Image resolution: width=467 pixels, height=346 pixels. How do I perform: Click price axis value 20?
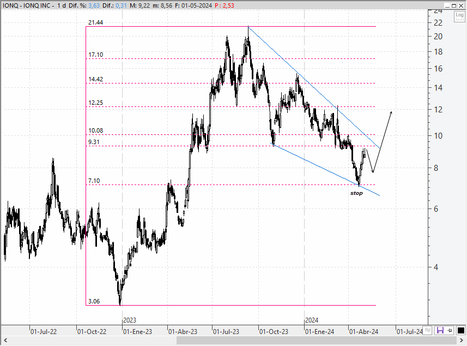pos(438,37)
